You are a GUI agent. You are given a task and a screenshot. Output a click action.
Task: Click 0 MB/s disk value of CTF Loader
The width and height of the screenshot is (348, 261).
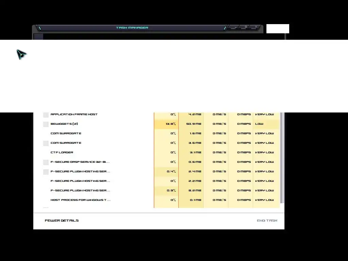pos(220,153)
